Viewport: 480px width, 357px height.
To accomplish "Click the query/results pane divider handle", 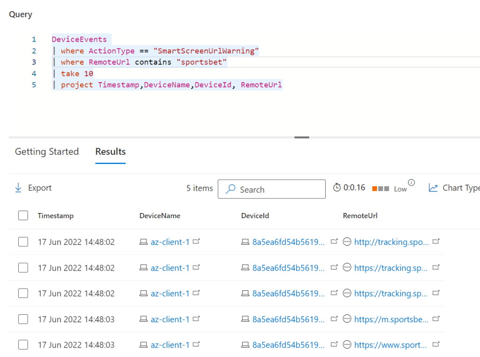I will point(302,137).
